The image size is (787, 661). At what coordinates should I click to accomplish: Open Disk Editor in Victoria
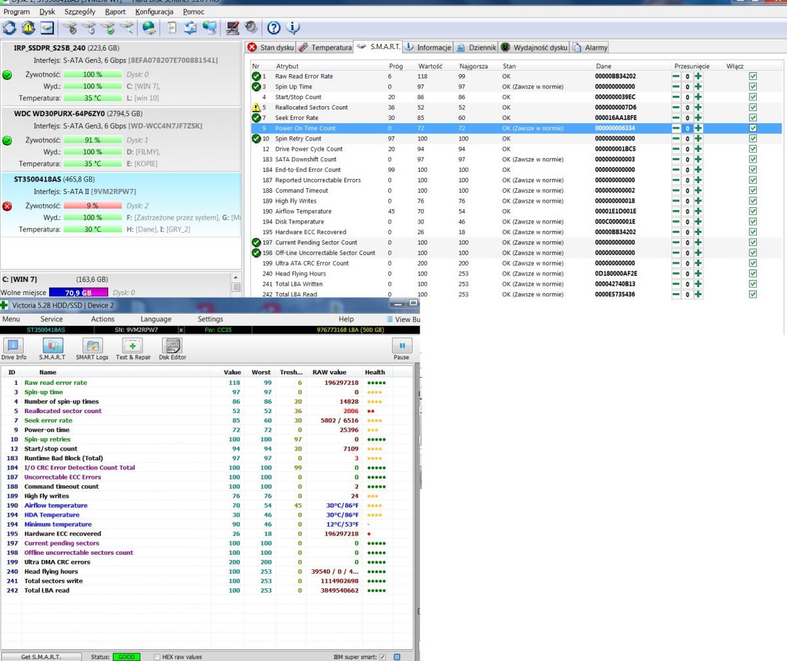(172, 349)
